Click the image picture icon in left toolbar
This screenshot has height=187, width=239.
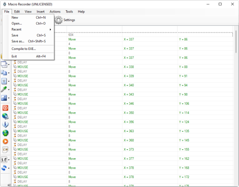click(x=4, y=98)
